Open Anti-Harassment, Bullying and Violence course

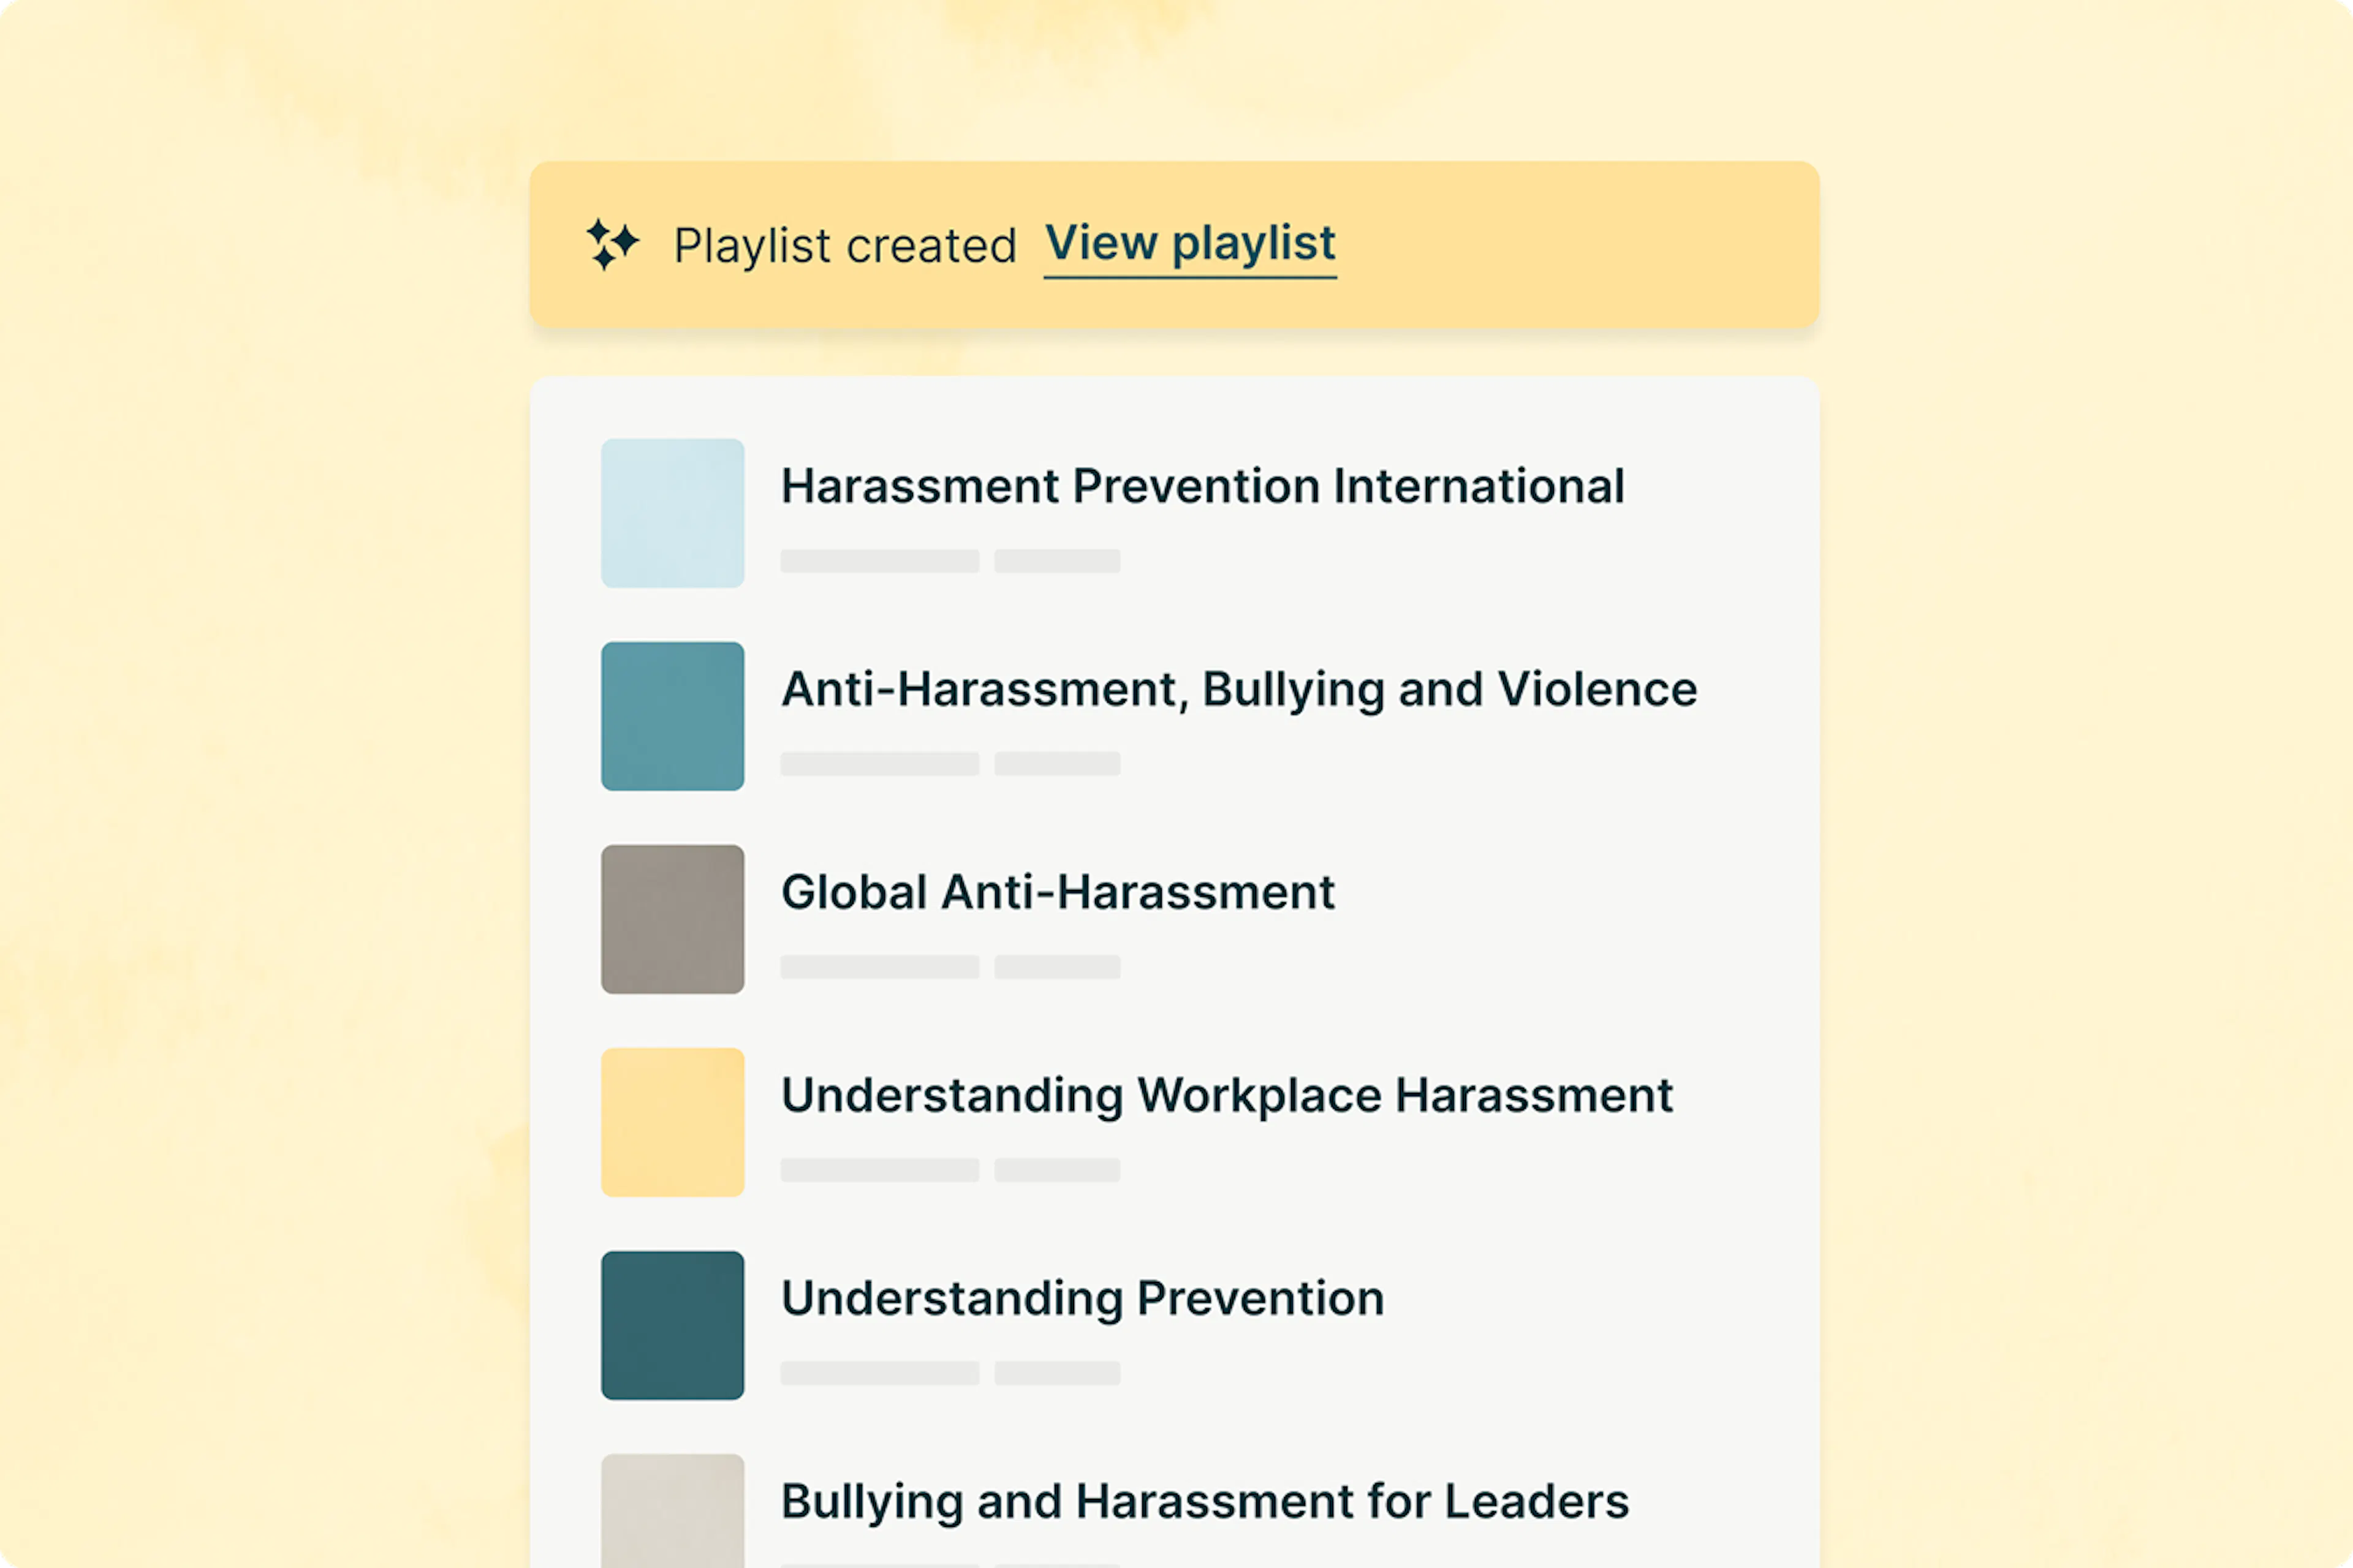click(1238, 690)
